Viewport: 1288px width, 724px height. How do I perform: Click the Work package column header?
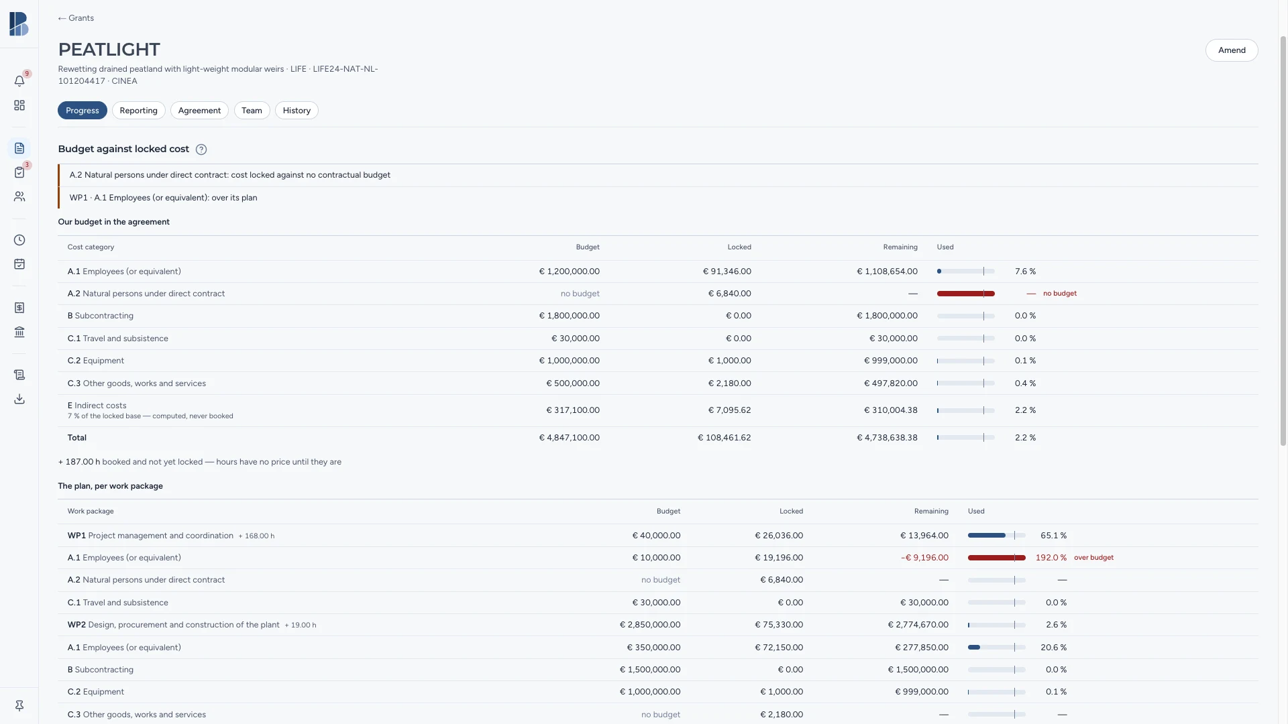91,511
